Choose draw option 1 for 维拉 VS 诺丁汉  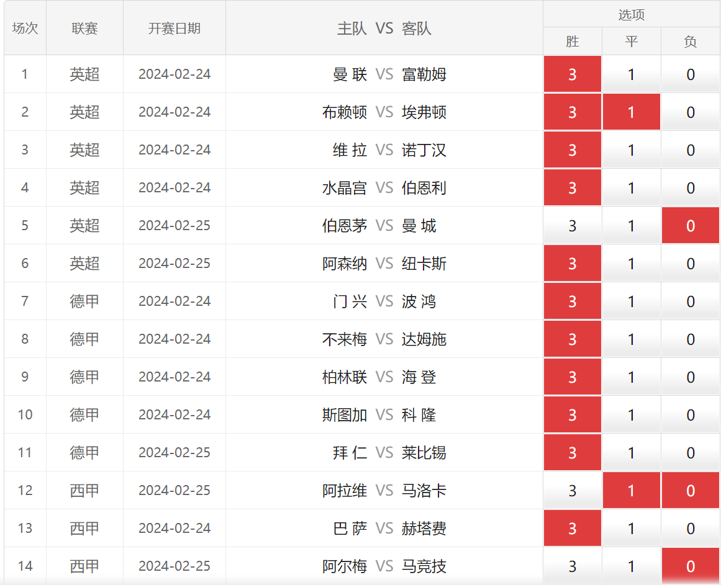click(x=632, y=150)
